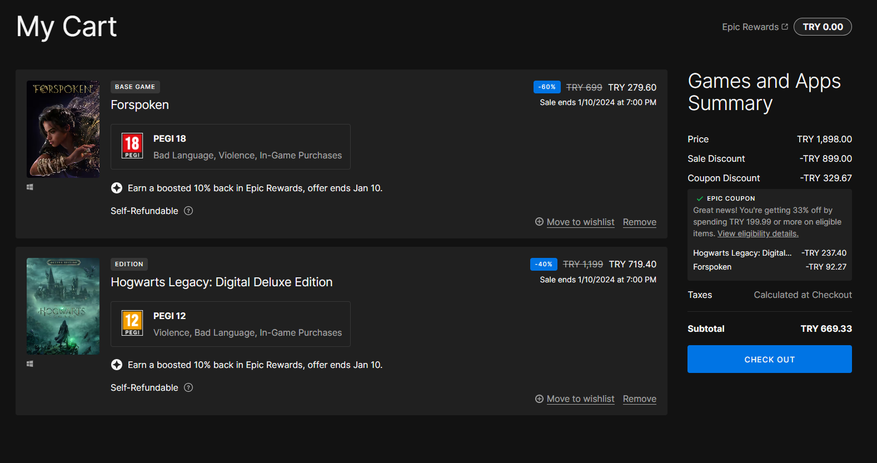Click the sale end date under Forspoken's price
The image size is (877, 463).
pos(598,102)
